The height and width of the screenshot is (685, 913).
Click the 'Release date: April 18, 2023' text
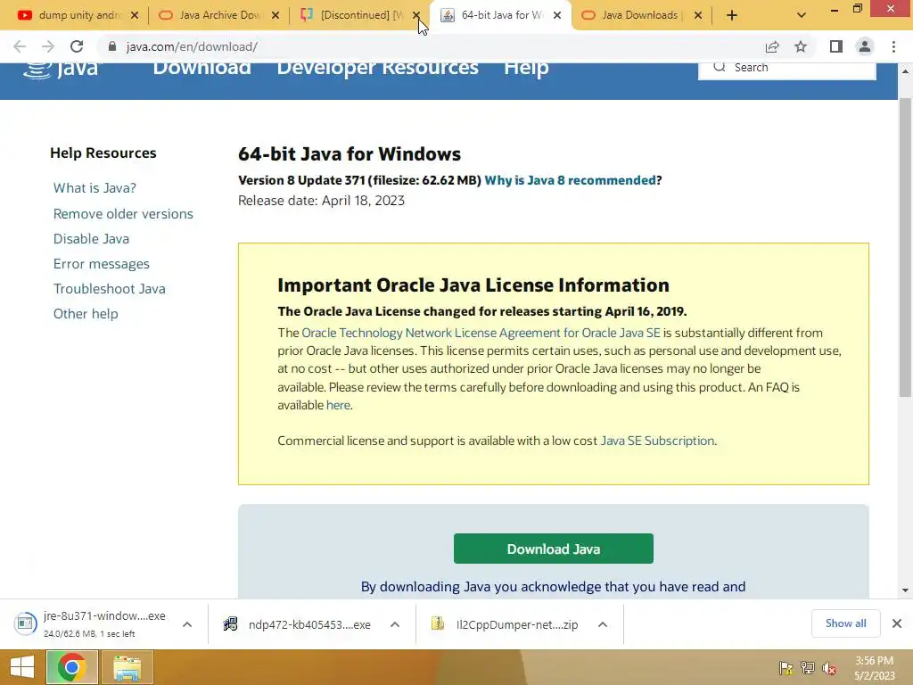321,201
